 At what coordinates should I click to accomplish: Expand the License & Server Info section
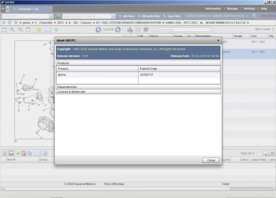(138, 92)
